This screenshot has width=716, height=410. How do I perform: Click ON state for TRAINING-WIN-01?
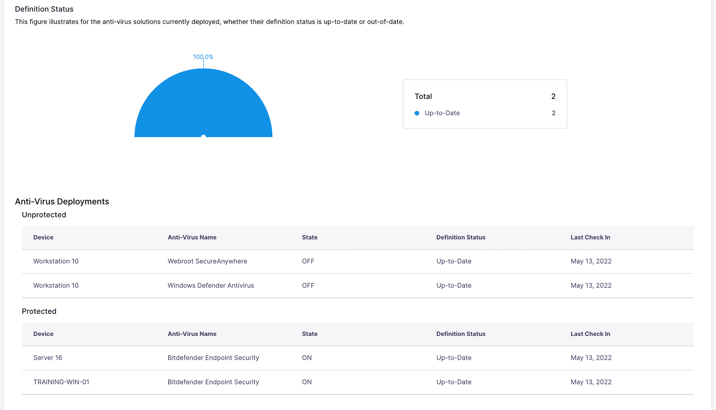pyautogui.click(x=307, y=382)
